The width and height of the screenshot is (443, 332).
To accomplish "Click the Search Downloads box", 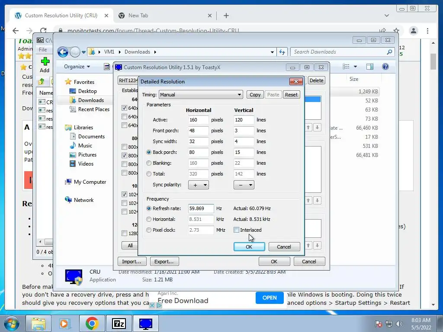I will (342, 52).
